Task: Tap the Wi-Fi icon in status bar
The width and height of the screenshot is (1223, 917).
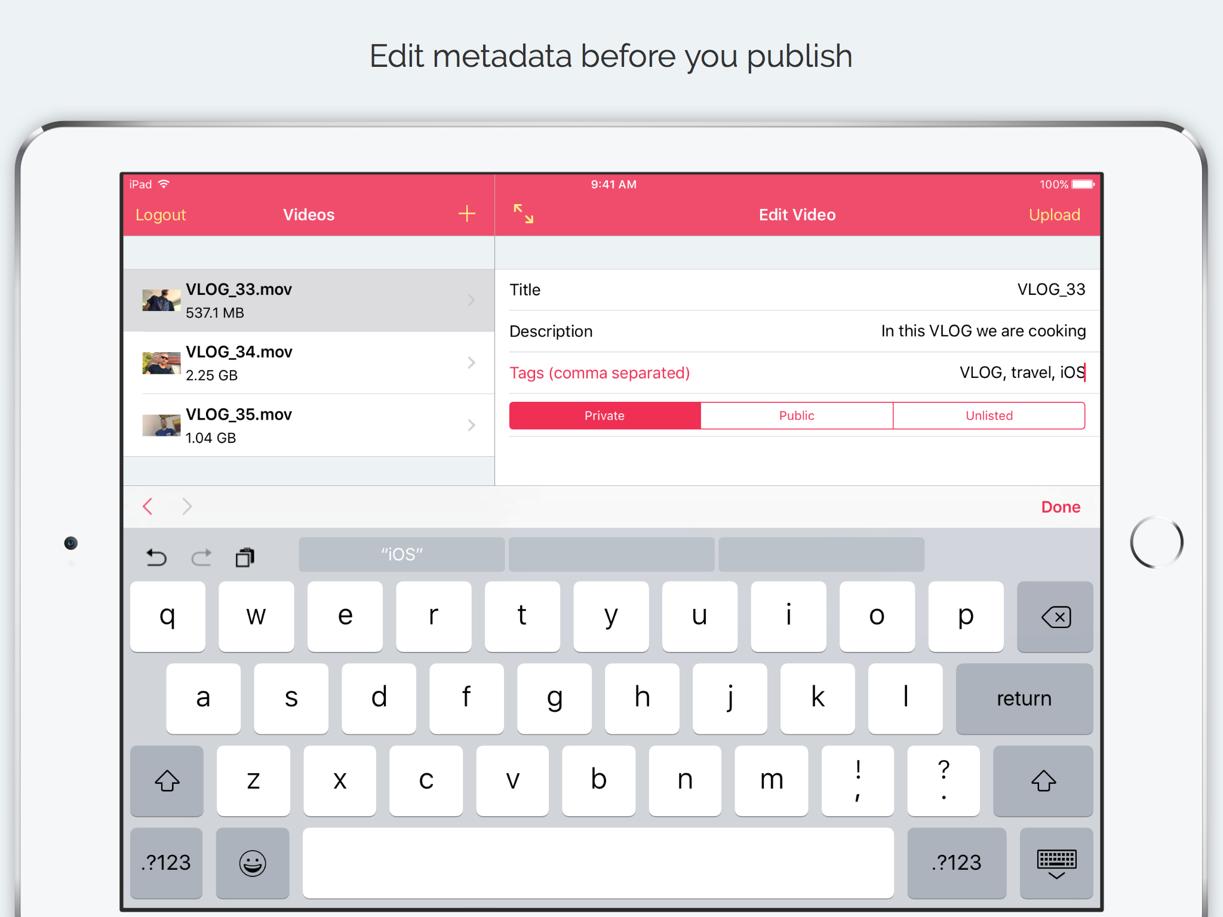Action: point(164,184)
